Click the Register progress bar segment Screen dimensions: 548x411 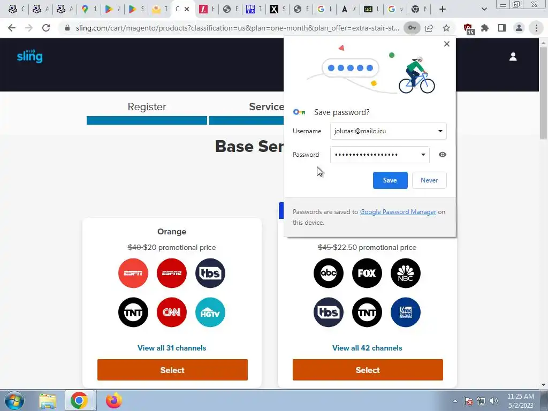click(x=147, y=120)
